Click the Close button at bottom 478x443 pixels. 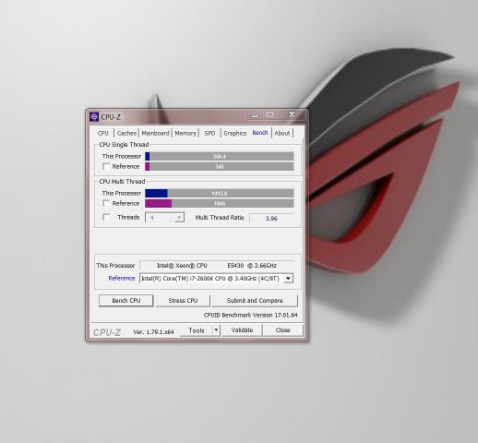283,330
